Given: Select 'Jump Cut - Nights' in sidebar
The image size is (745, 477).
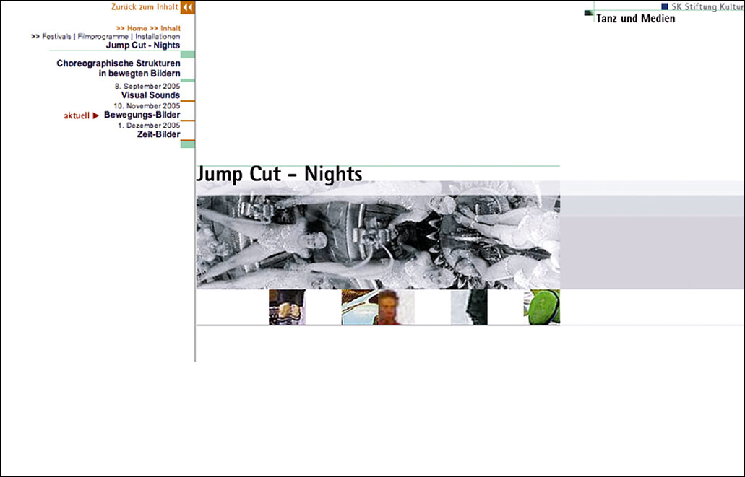Looking at the screenshot, I should pyautogui.click(x=143, y=45).
